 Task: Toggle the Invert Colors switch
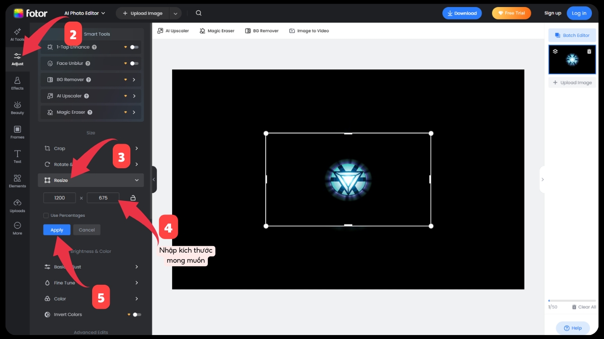[x=136, y=314]
